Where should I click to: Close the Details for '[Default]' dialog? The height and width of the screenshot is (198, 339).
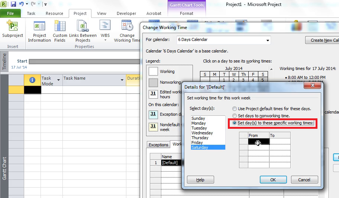click(x=312, y=85)
